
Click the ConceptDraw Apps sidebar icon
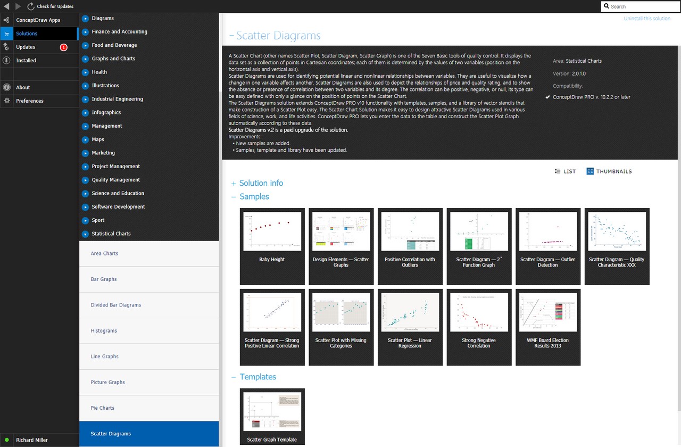click(6, 20)
